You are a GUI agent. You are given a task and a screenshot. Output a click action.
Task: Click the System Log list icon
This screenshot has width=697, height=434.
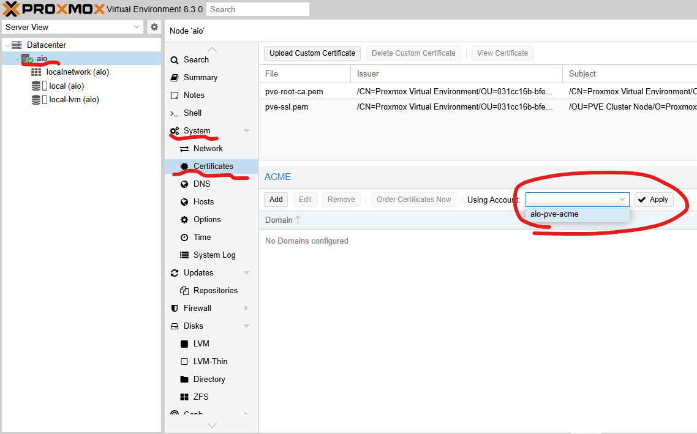pyautogui.click(x=184, y=255)
